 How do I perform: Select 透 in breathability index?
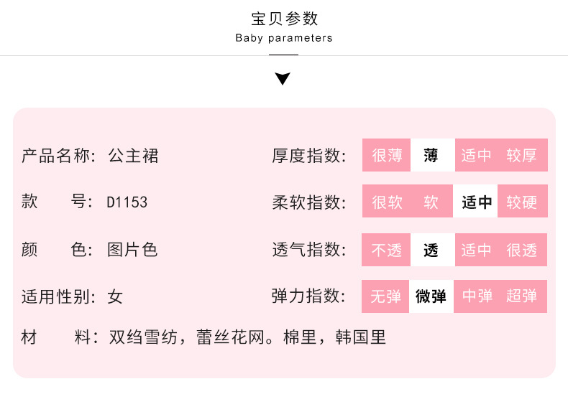431,250
